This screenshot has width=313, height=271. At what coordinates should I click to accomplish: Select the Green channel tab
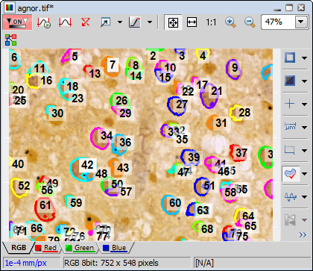click(80, 248)
